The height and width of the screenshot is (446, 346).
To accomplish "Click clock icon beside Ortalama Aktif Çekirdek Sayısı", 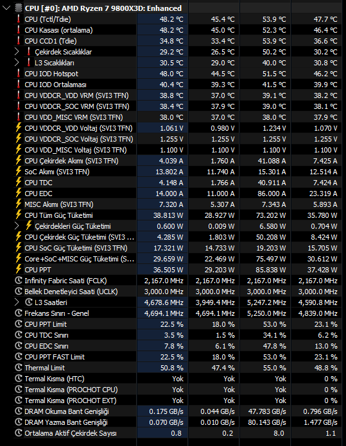I will [19, 433].
